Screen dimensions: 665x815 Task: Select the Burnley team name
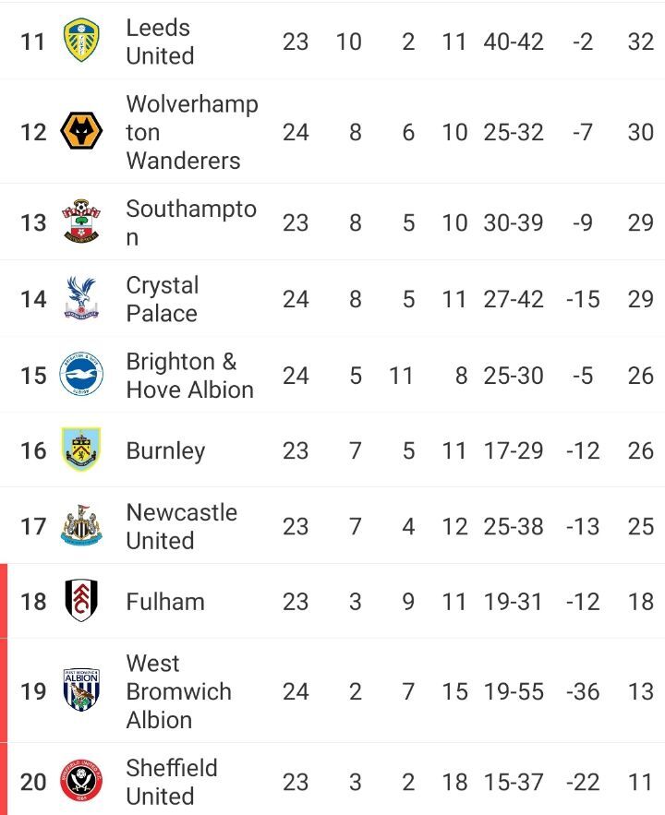(165, 450)
